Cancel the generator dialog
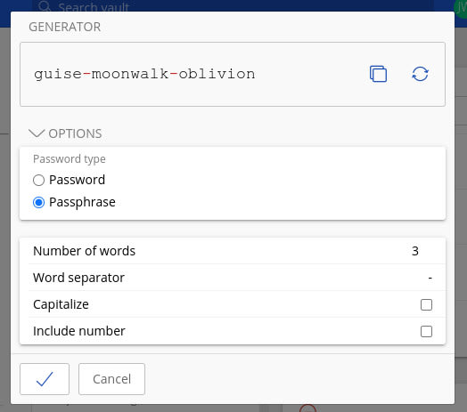Screen dimensions: 467x412 coord(111,379)
